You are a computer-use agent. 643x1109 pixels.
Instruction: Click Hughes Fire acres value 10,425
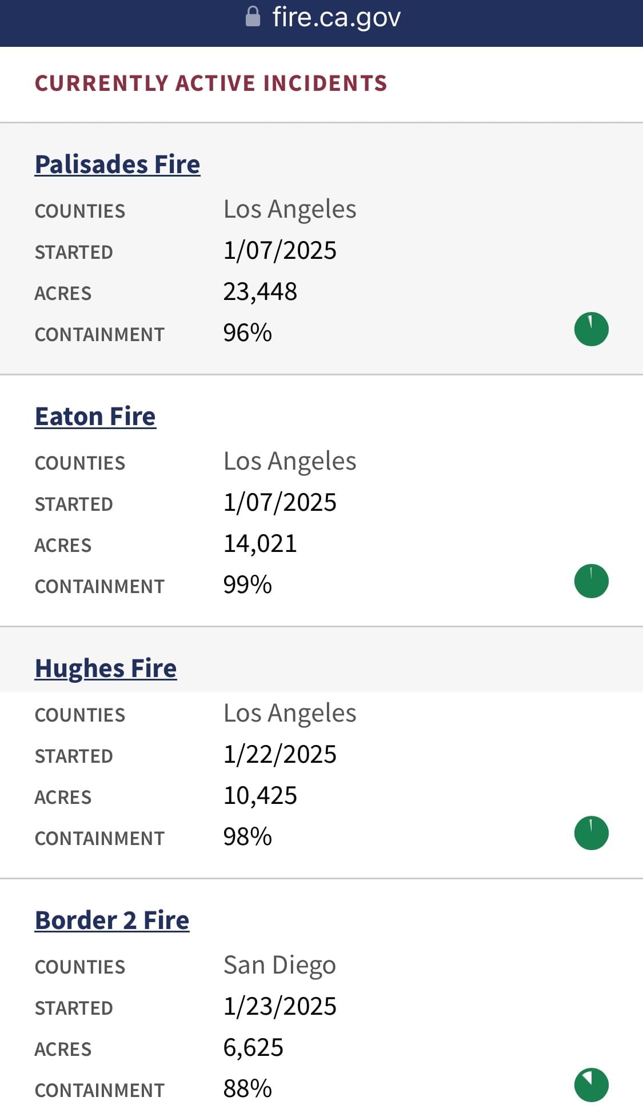[x=260, y=796]
